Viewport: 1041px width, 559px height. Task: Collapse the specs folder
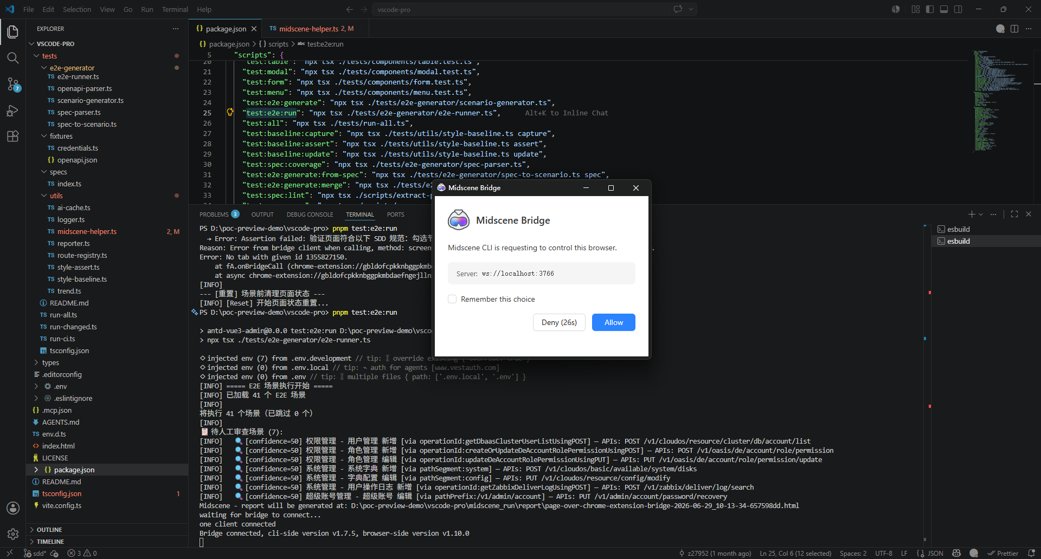pyautogui.click(x=44, y=172)
